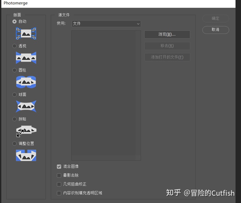Image resolution: width=241 pixels, height=203 pixels.
Task: Click the 使用: label text
Action: click(x=61, y=23)
